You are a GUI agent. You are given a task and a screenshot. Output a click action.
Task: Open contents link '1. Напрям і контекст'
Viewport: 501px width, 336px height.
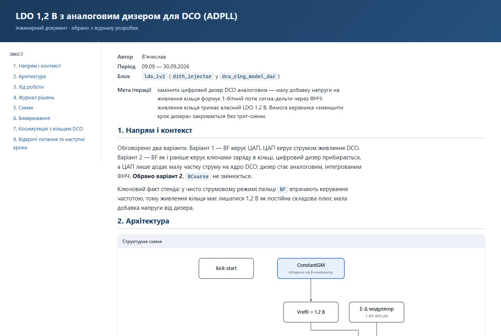tap(37, 66)
